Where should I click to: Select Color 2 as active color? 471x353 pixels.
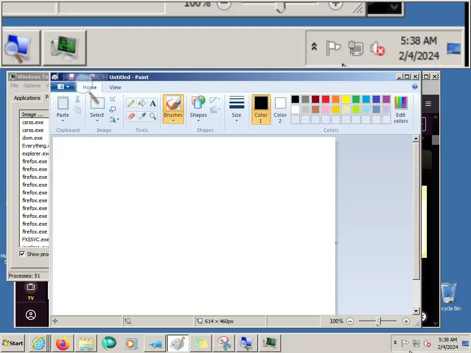coord(280,109)
